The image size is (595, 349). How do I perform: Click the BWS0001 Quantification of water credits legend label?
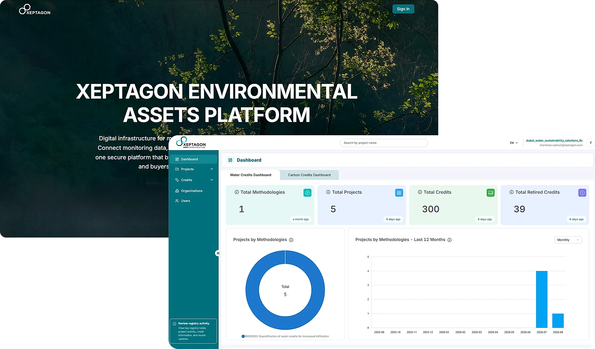point(287,336)
